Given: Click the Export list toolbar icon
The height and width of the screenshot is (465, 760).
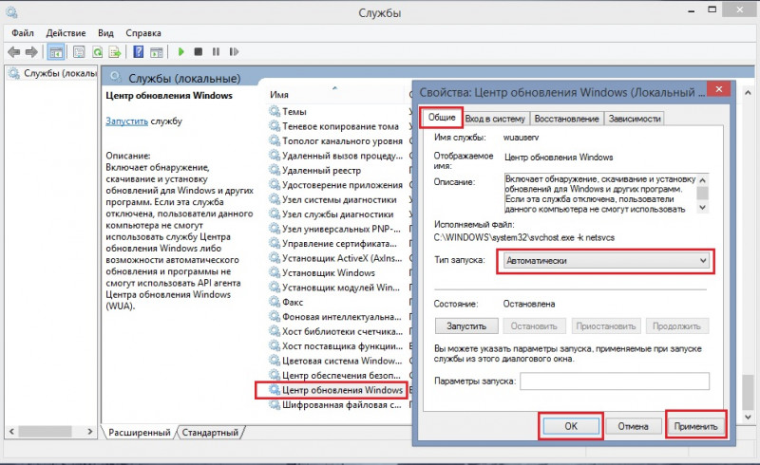Looking at the screenshot, I should (115, 52).
